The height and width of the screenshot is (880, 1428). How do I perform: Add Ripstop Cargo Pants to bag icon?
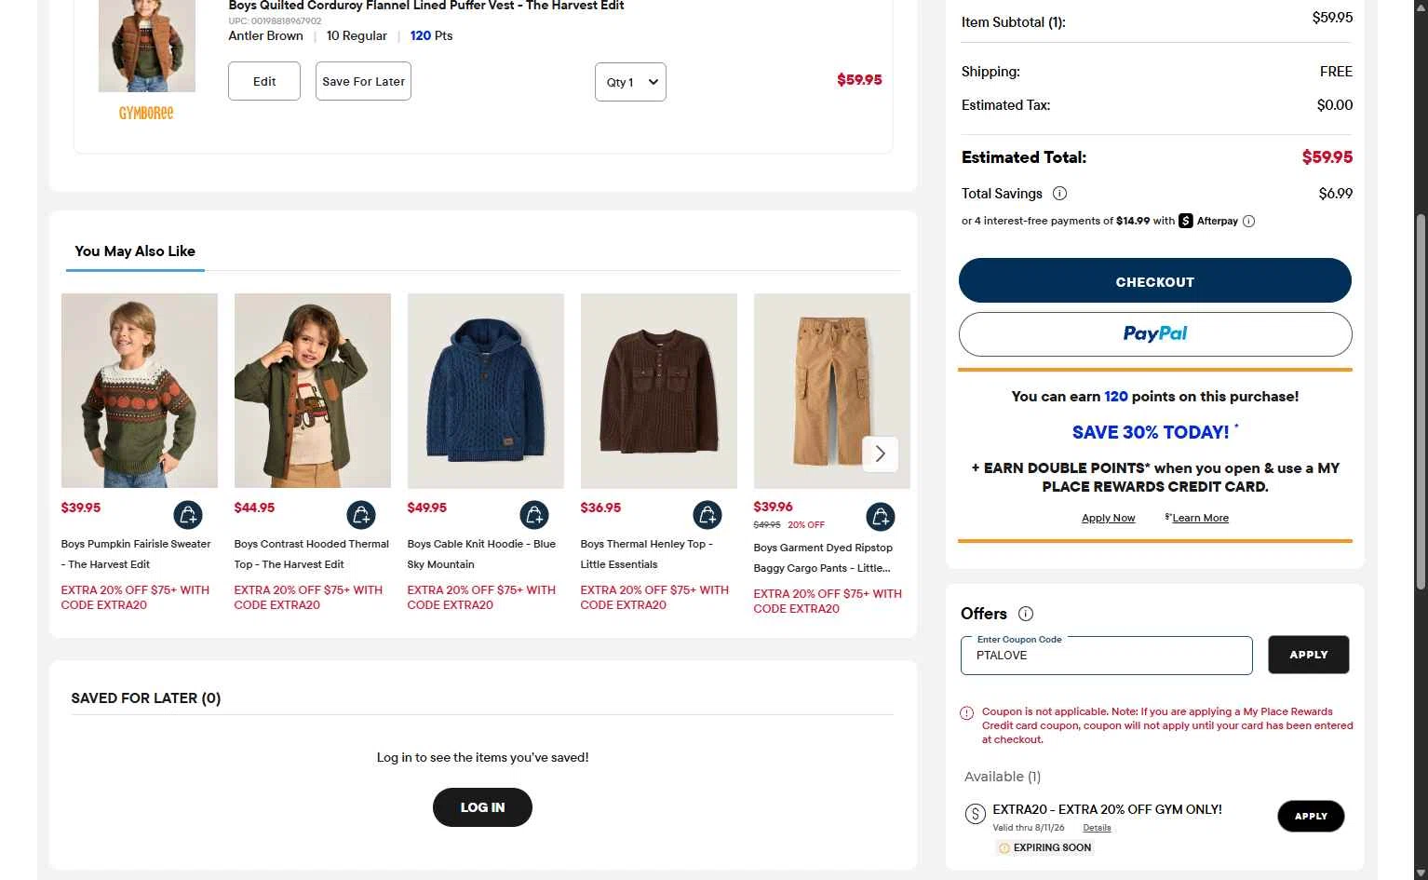(881, 516)
